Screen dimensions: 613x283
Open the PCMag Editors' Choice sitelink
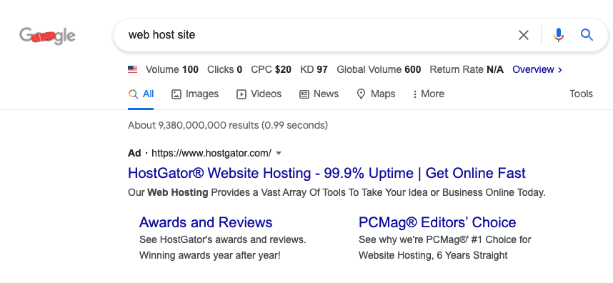pyautogui.click(x=437, y=222)
